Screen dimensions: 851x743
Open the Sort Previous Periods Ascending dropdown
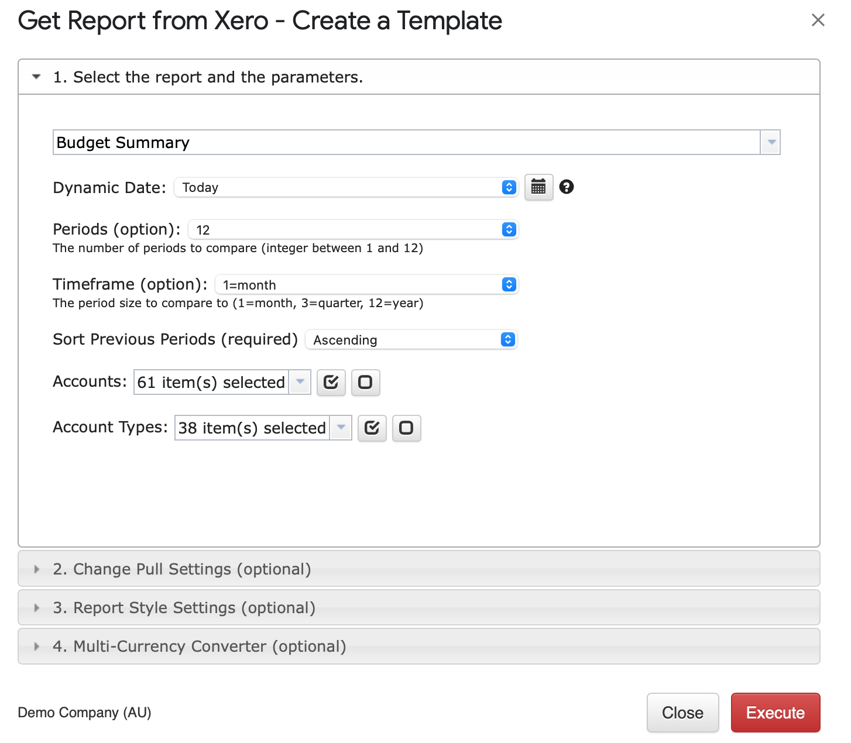[411, 339]
